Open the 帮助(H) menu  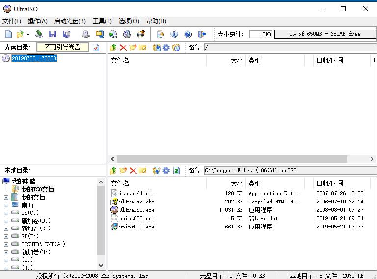point(156,21)
